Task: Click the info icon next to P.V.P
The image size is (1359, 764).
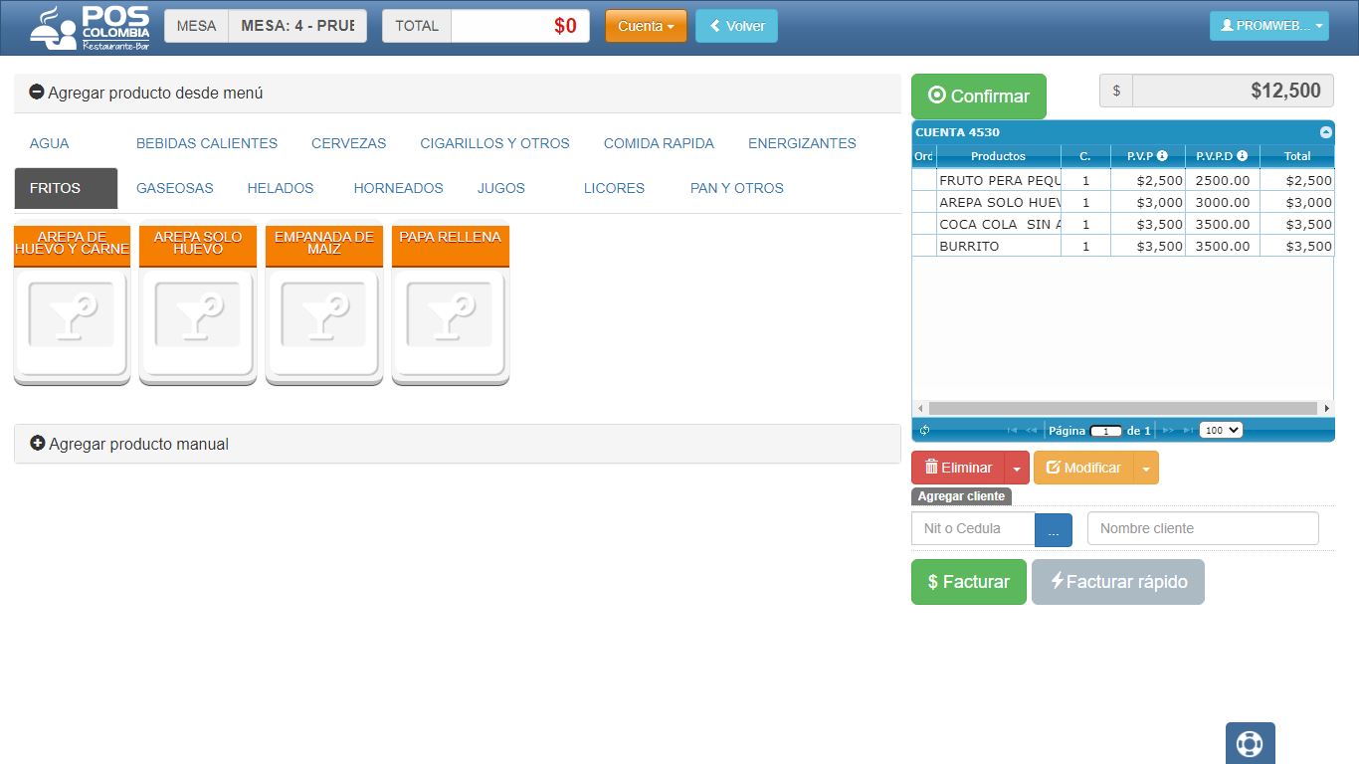Action: (1162, 156)
